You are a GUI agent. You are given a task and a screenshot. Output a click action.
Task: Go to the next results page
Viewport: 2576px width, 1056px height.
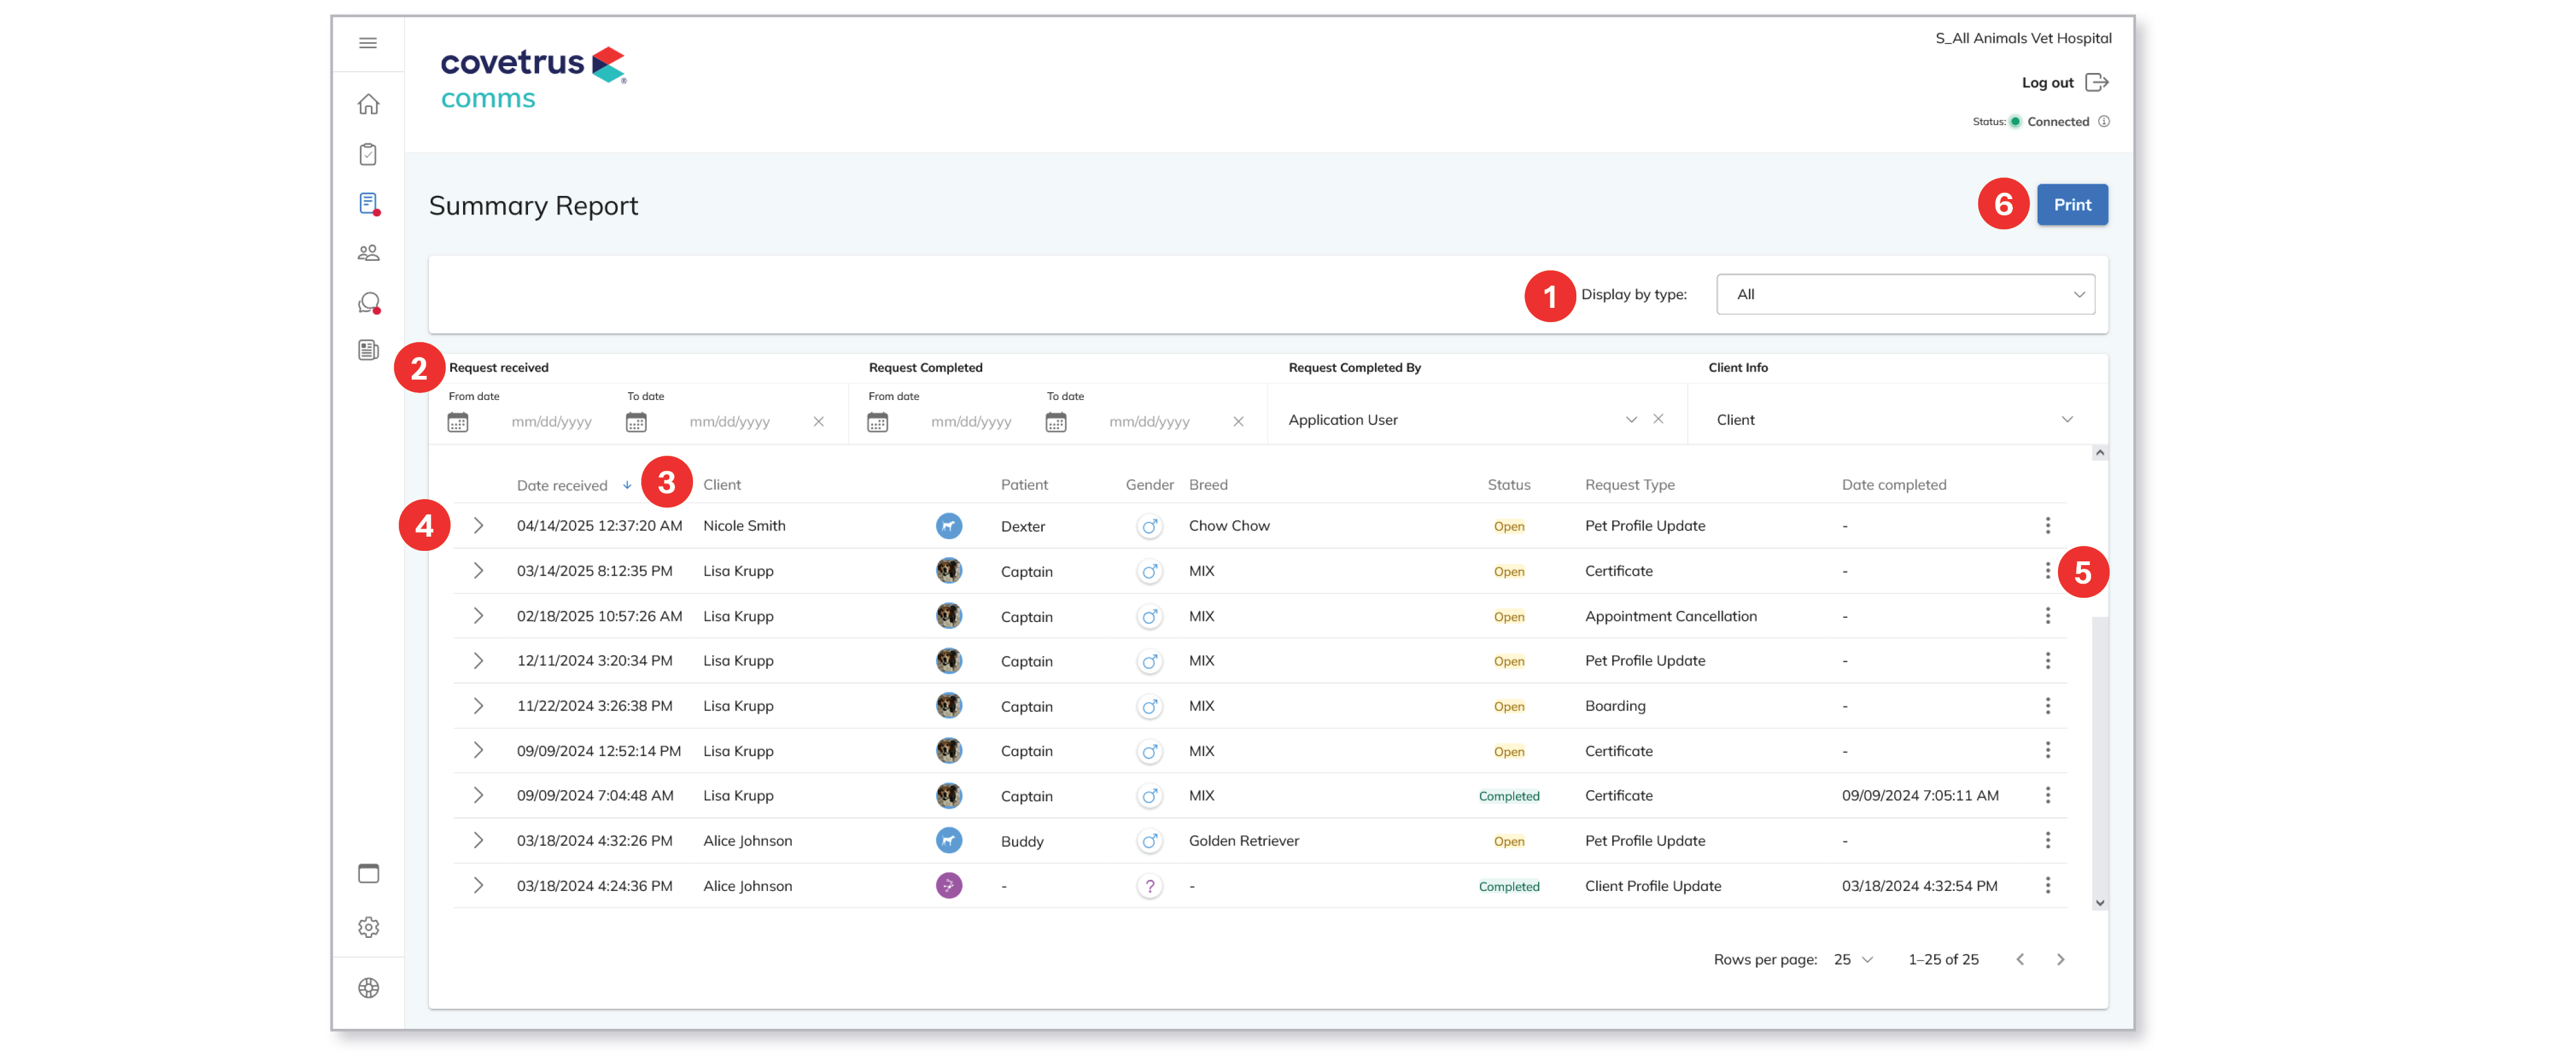click(2060, 959)
